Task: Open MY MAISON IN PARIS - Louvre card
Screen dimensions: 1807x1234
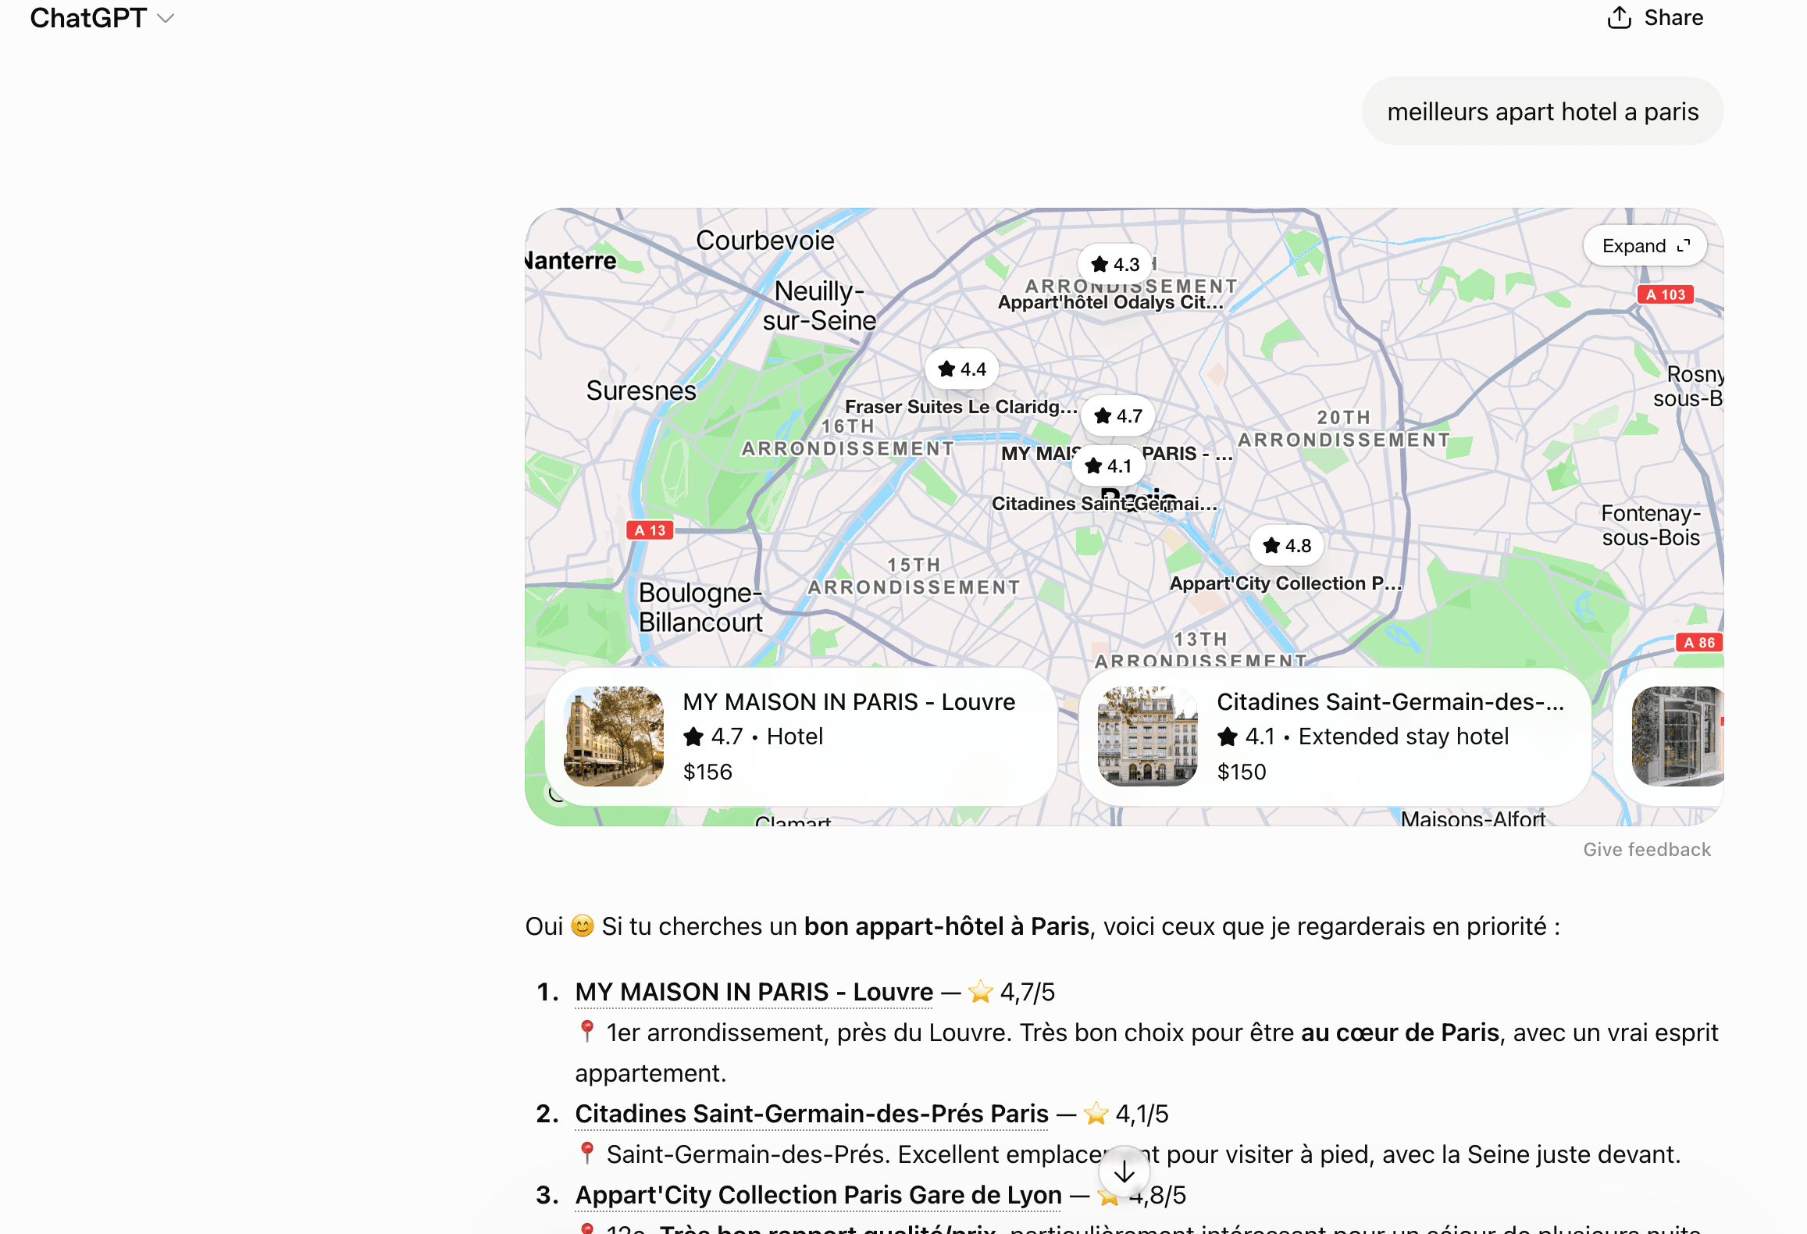Action: click(x=801, y=736)
